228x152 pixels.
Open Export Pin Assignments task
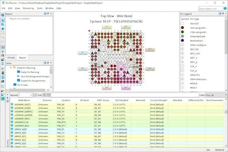(34, 80)
